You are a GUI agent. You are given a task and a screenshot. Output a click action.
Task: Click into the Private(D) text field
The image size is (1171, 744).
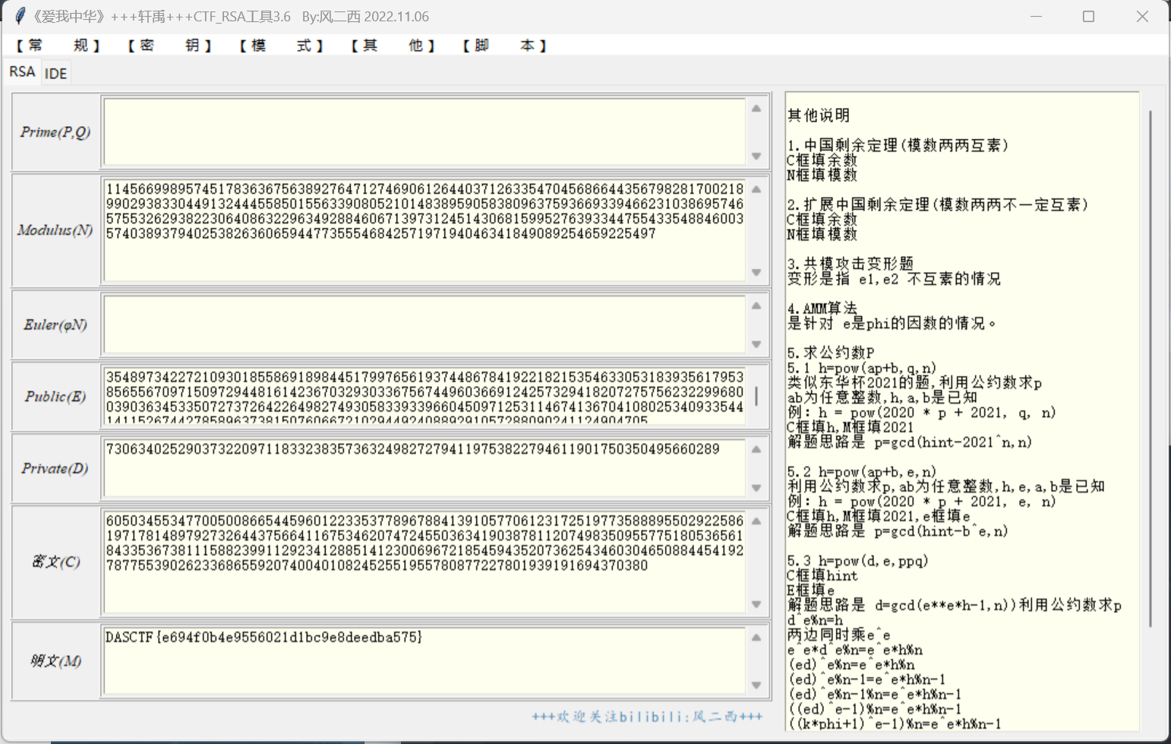click(x=425, y=468)
